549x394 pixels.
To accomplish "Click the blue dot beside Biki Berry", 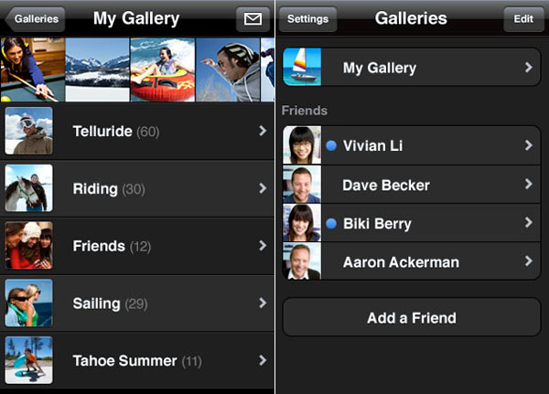I will [331, 224].
